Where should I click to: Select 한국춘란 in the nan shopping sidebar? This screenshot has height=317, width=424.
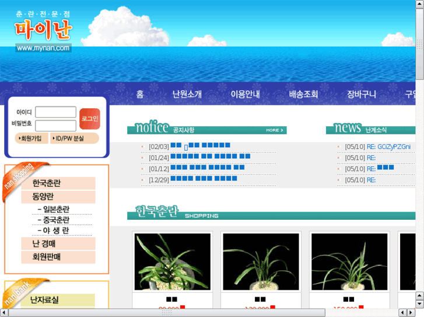58,183
